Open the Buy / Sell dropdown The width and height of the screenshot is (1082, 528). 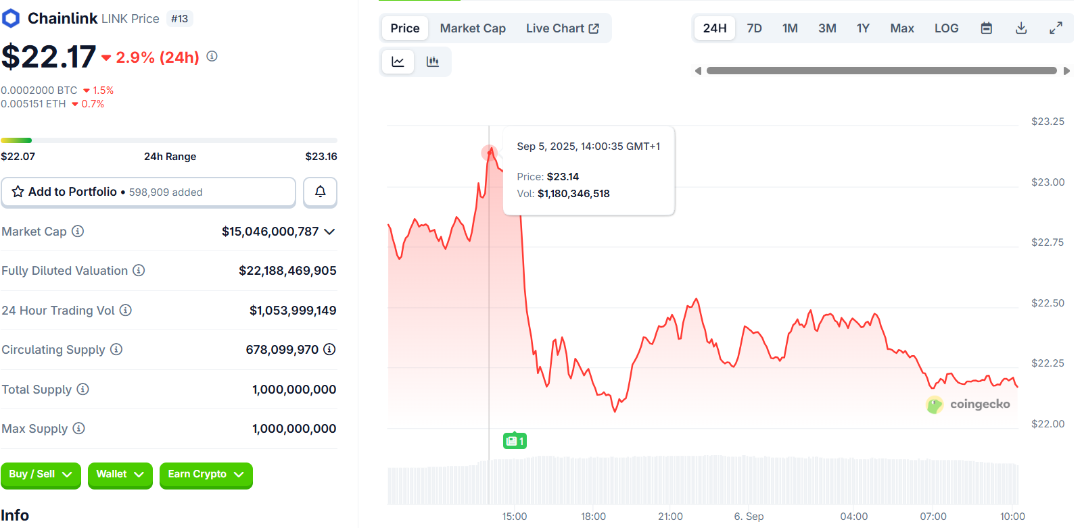coord(41,475)
